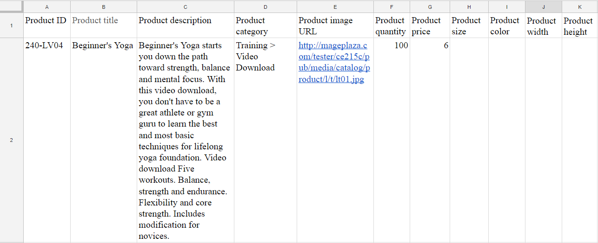Open the mageplaza product image URL link
Image resolution: width=598 pixels, height=243 pixels.
pos(333,62)
